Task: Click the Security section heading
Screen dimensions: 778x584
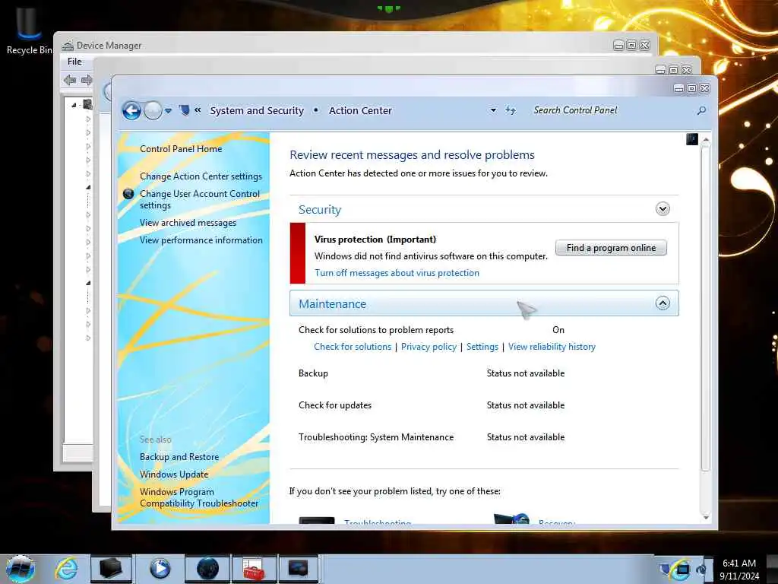Action: [320, 210]
